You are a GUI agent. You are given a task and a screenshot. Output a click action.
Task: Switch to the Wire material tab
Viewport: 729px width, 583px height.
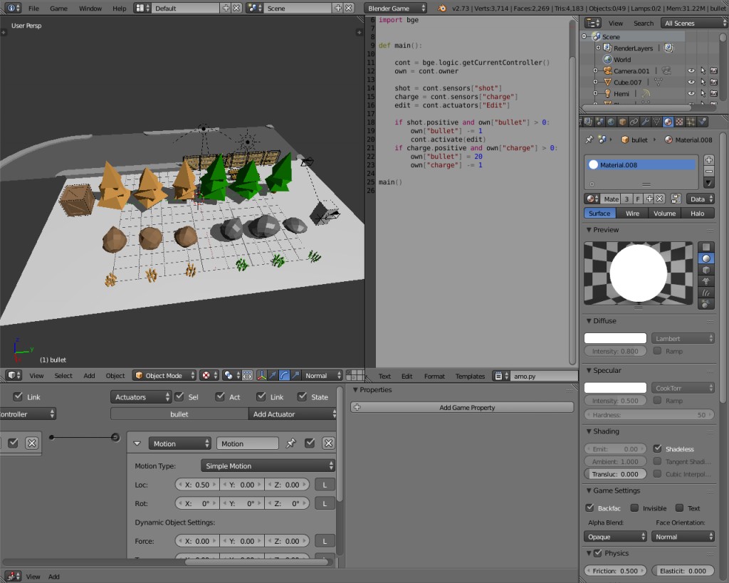632,213
